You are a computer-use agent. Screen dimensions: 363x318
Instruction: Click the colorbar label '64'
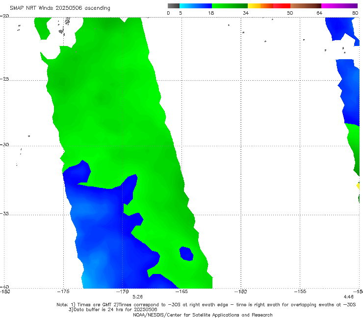coord(319,13)
